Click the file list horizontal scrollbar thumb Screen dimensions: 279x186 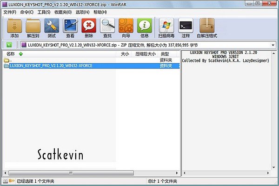71,173
